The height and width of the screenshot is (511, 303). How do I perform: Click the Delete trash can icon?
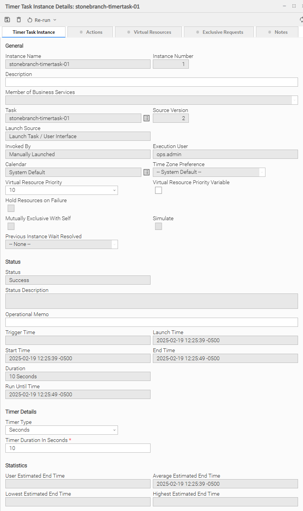(x=19, y=20)
